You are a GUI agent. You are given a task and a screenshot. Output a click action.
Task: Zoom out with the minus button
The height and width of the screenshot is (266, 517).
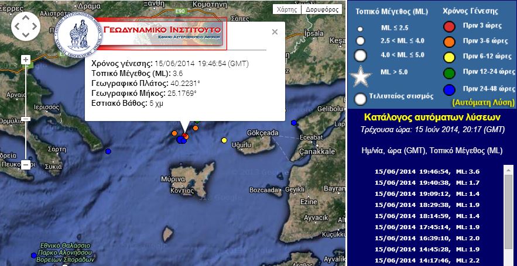click(26, 164)
